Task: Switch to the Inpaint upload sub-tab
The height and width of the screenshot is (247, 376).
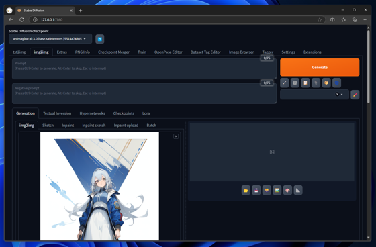Action: pos(126,126)
